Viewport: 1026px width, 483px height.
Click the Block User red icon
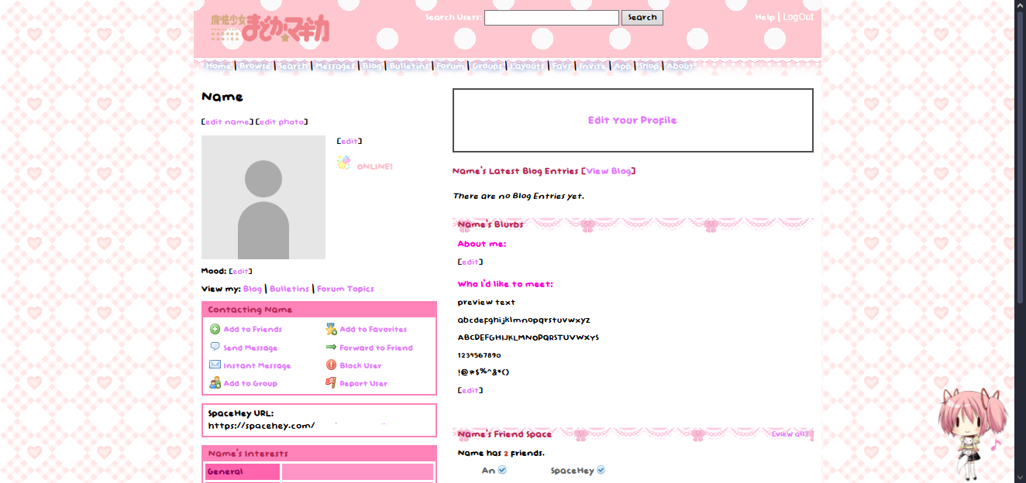[331, 365]
